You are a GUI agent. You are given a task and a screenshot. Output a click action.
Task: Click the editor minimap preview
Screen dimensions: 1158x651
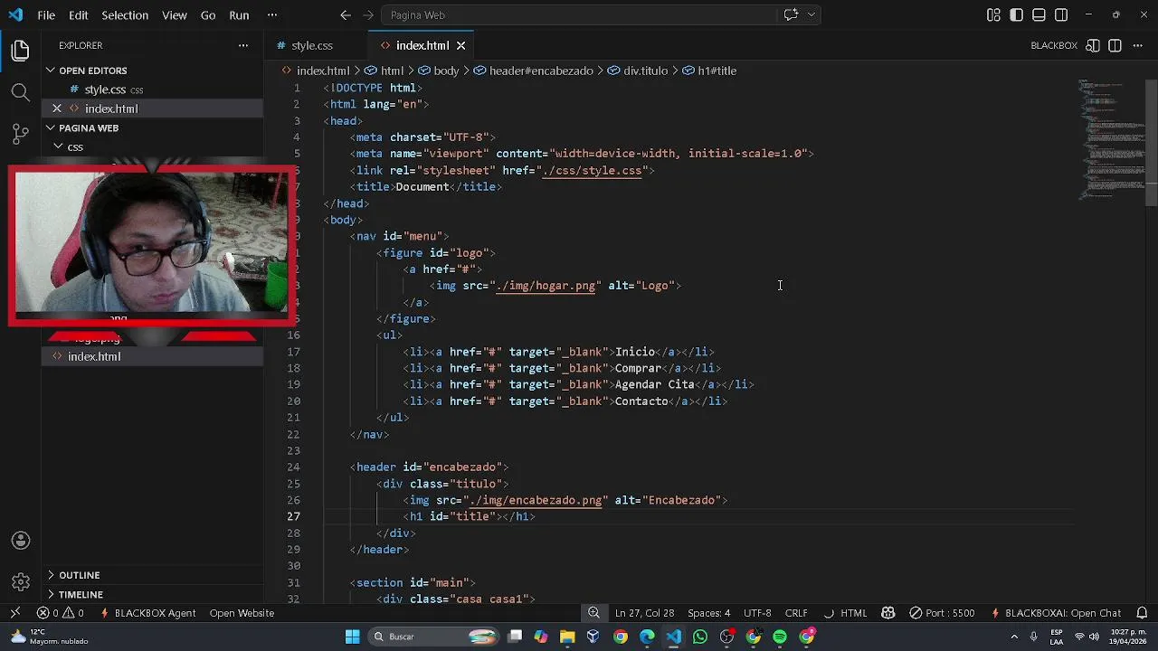(x=1111, y=140)
